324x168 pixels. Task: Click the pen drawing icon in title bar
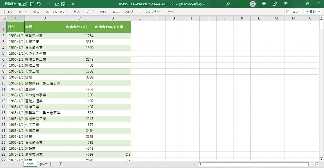click(x=275, y=4)
